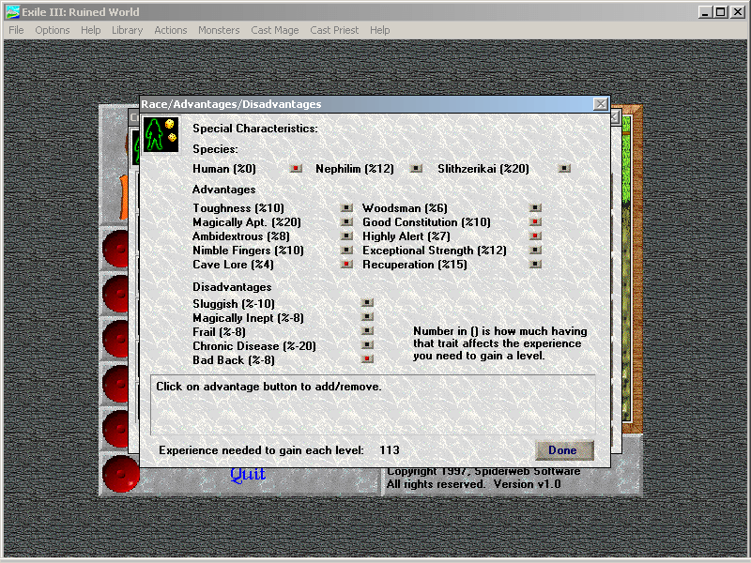Toggle the Exceptional Strength advantage
751x563 pixels.
click(535, 250)
